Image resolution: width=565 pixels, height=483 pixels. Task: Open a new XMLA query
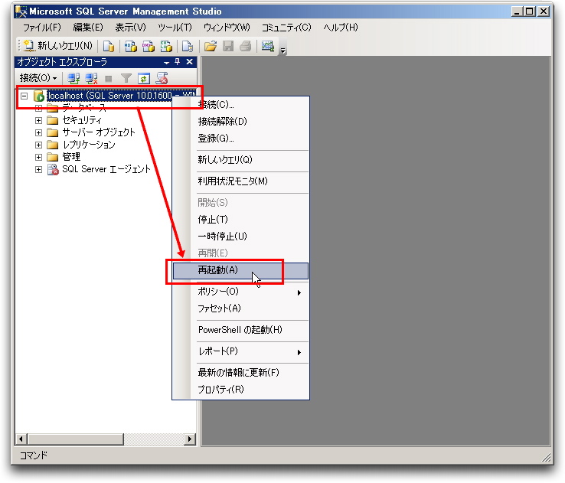click(166, 46)
